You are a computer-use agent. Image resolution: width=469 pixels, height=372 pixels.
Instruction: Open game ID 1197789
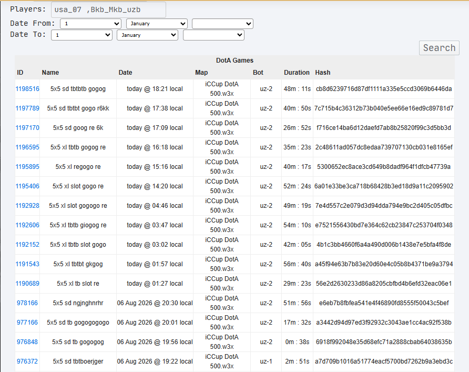(27, 108)
